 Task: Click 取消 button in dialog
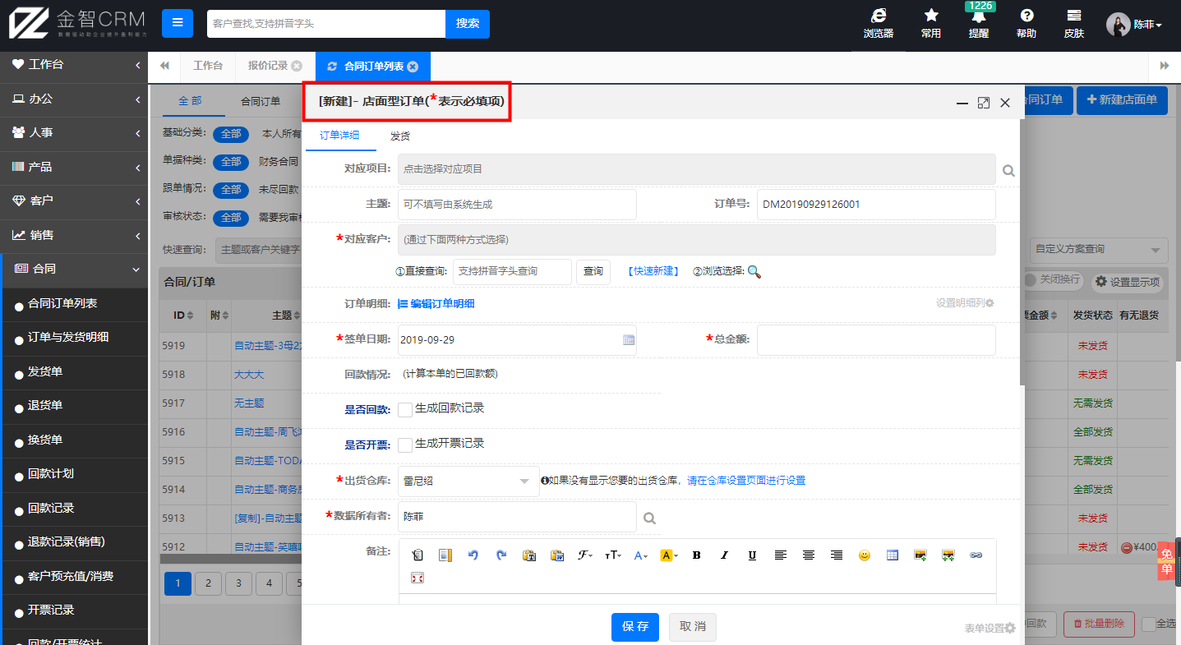tap(693, 627)
